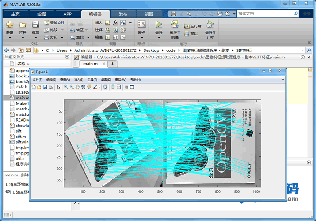Select Data Cursor tool in Figure 1
316x221 pixels.
point(89,87)
